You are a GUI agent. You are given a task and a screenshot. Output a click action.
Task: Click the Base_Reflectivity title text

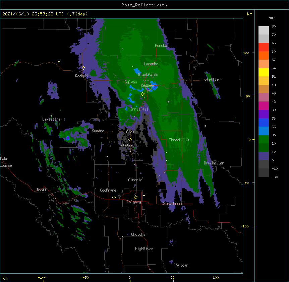[x=144, y=5]
